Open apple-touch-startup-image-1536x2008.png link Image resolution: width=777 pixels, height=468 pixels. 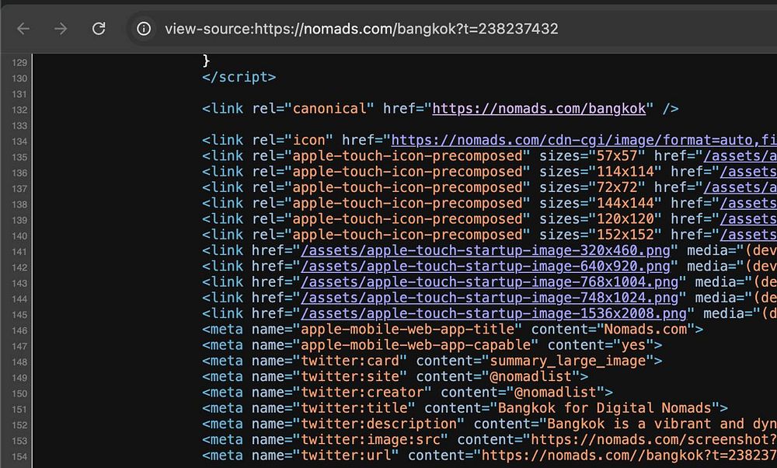pos(494,314)
